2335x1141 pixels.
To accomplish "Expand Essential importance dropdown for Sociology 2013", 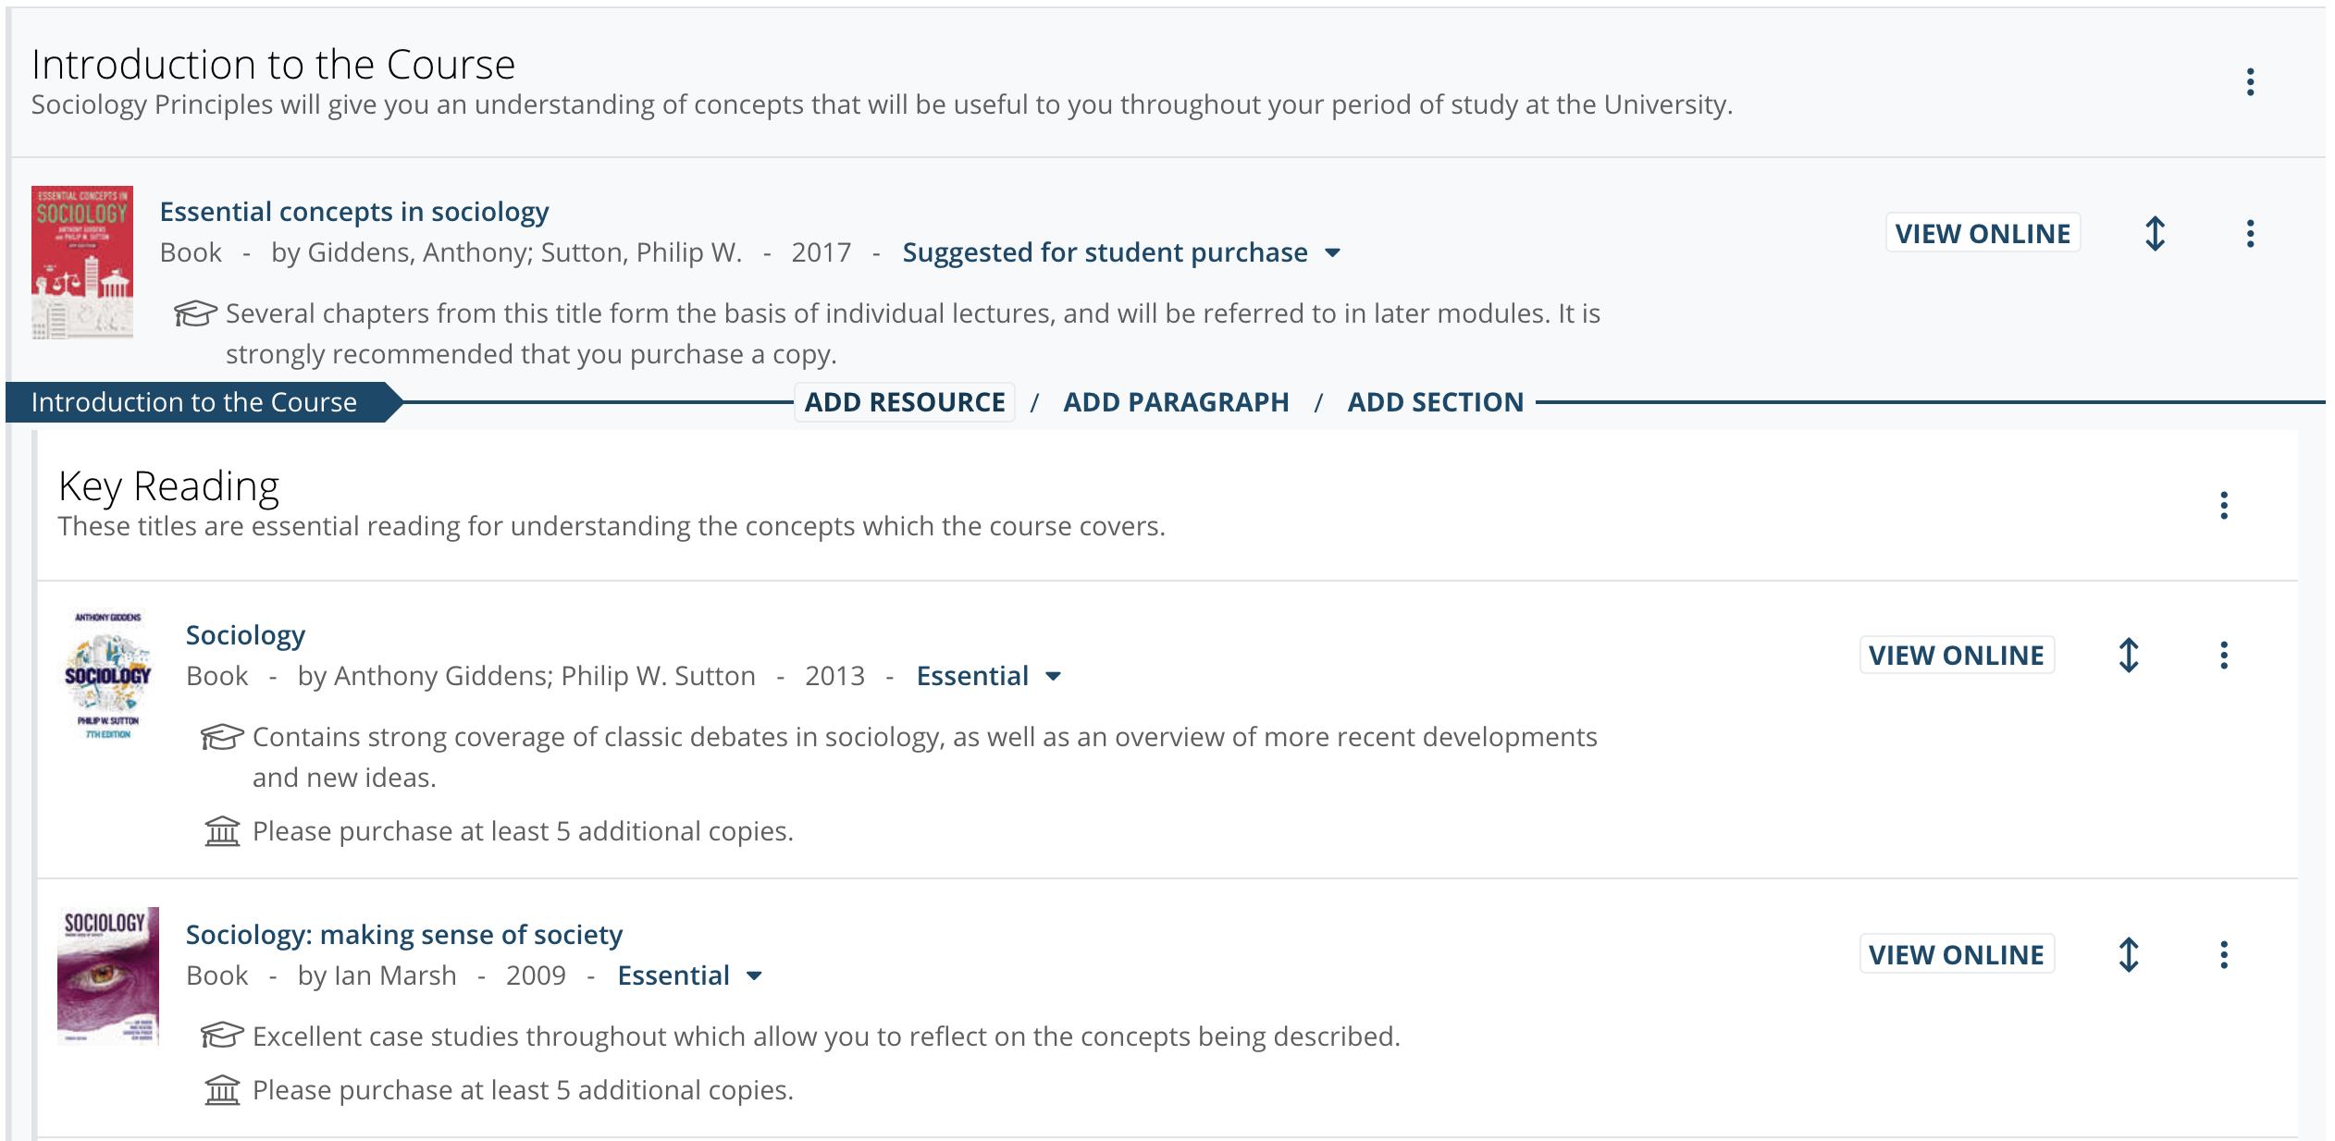I will pyautogui.click(x=988, y=676).
